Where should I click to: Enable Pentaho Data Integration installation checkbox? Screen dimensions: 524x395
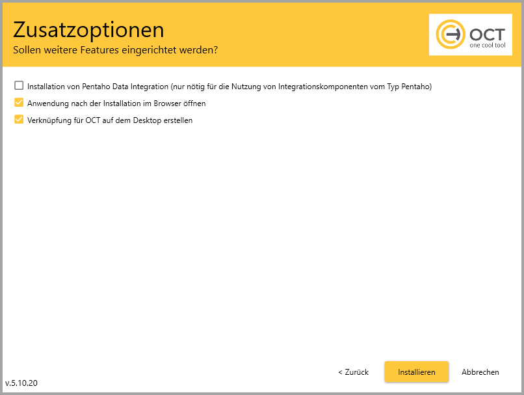pos(19,86)
